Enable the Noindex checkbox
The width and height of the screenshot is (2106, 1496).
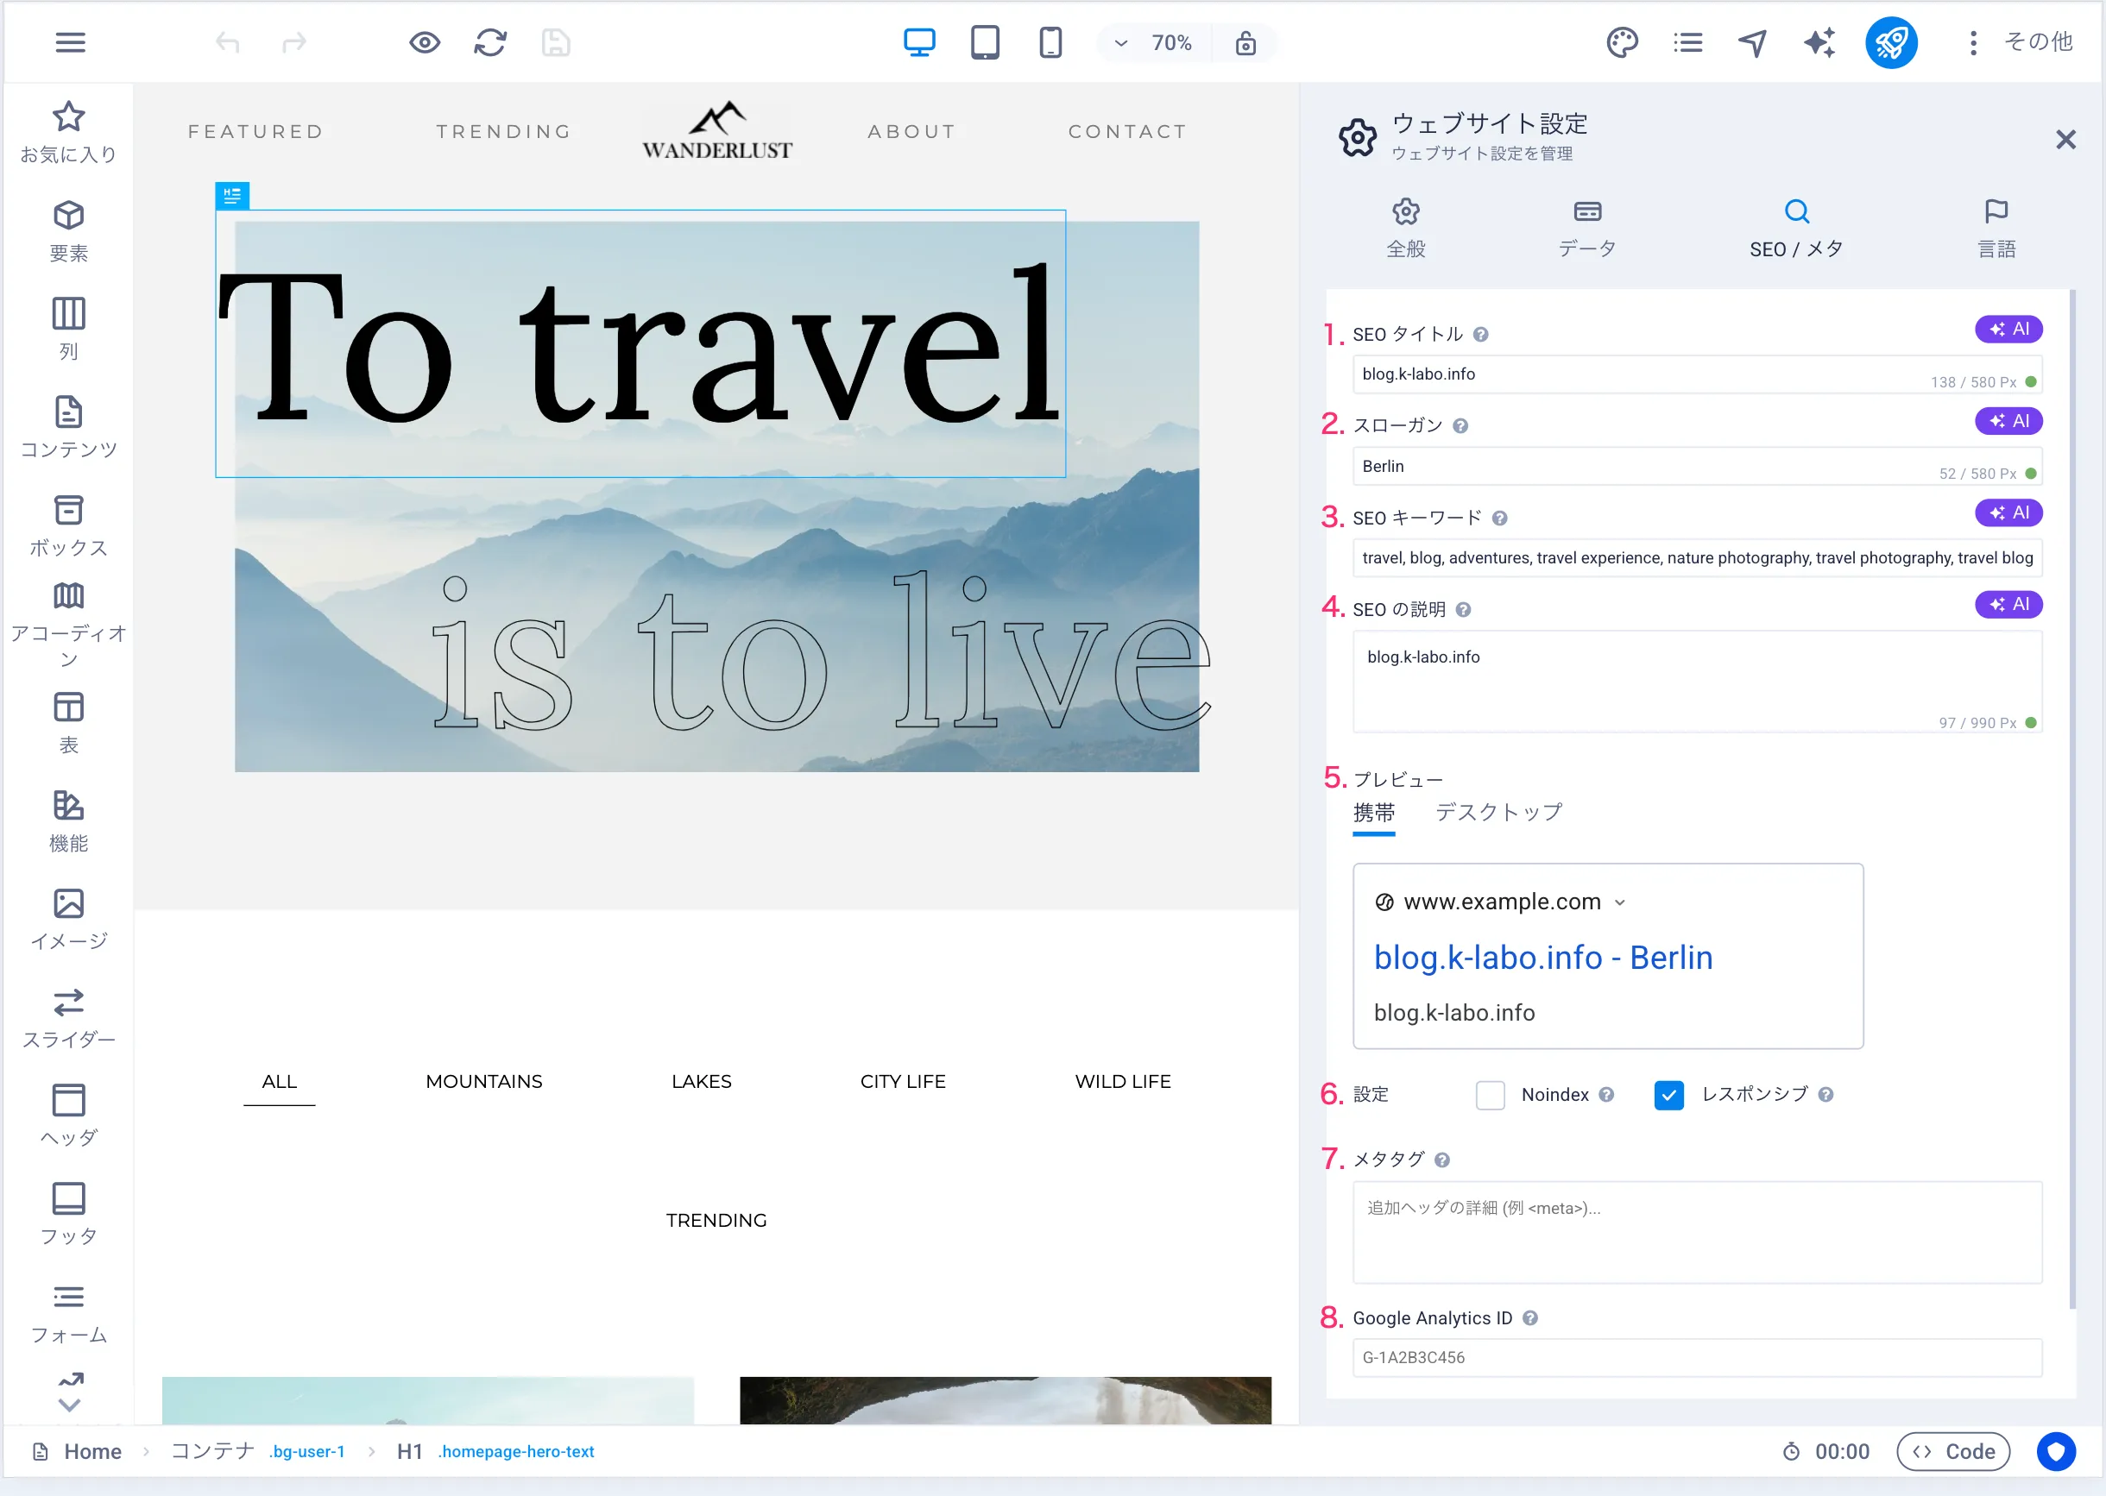click(x=1490, y=1096)
